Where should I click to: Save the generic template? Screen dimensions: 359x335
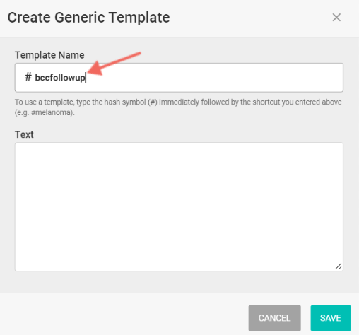point(331,318)
